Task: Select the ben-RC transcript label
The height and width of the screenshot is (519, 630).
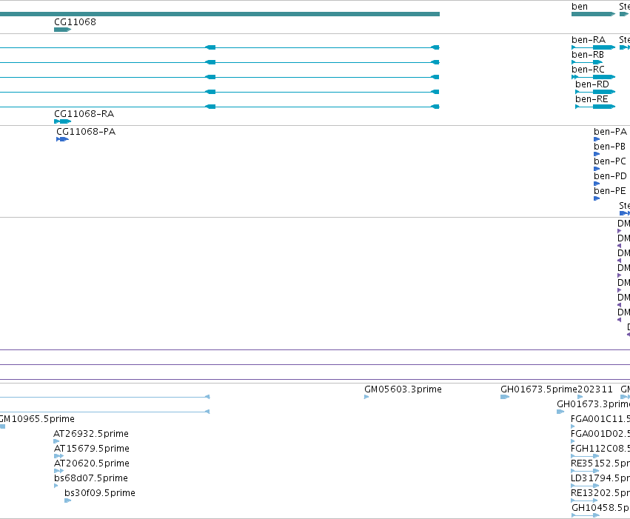Action: [x=588, y=70]
